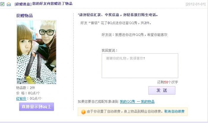Click 取消自动续费 to cancel auto renewal
The width and height of the screenshot is (208, 123).
174,111
